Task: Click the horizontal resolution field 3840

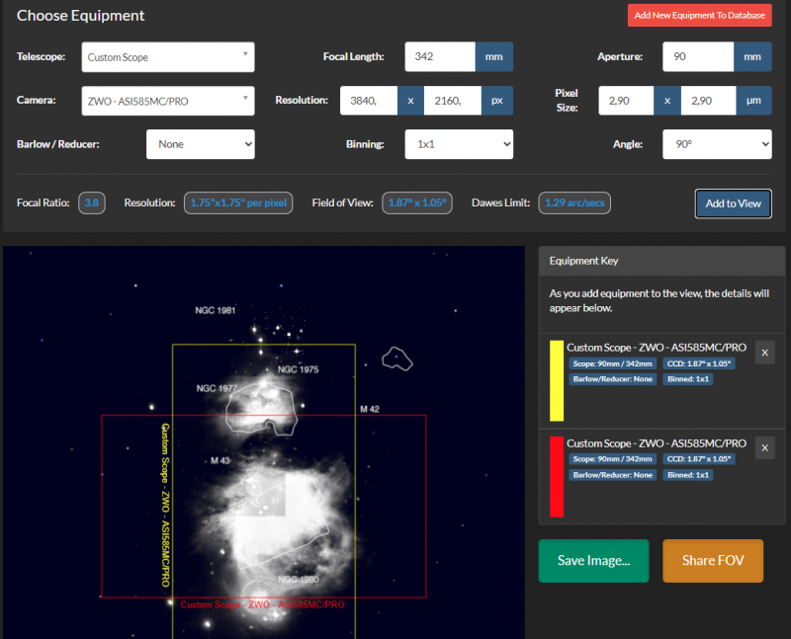Action: point(369,101)
